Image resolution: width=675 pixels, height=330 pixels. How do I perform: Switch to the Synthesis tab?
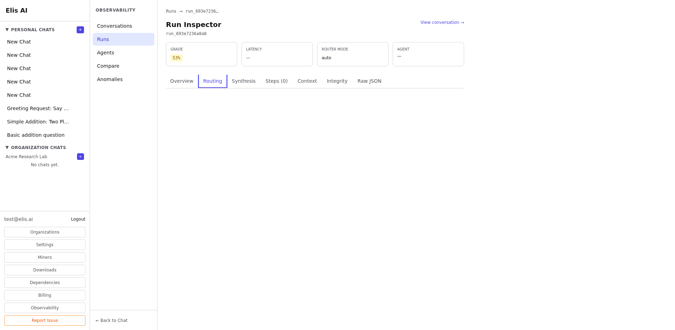point(243,81)
